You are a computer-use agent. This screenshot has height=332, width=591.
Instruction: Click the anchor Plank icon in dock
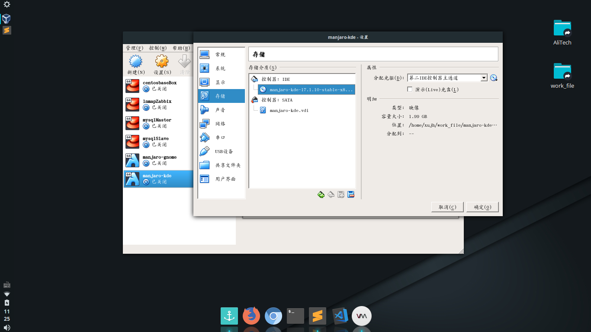[229, 316]
